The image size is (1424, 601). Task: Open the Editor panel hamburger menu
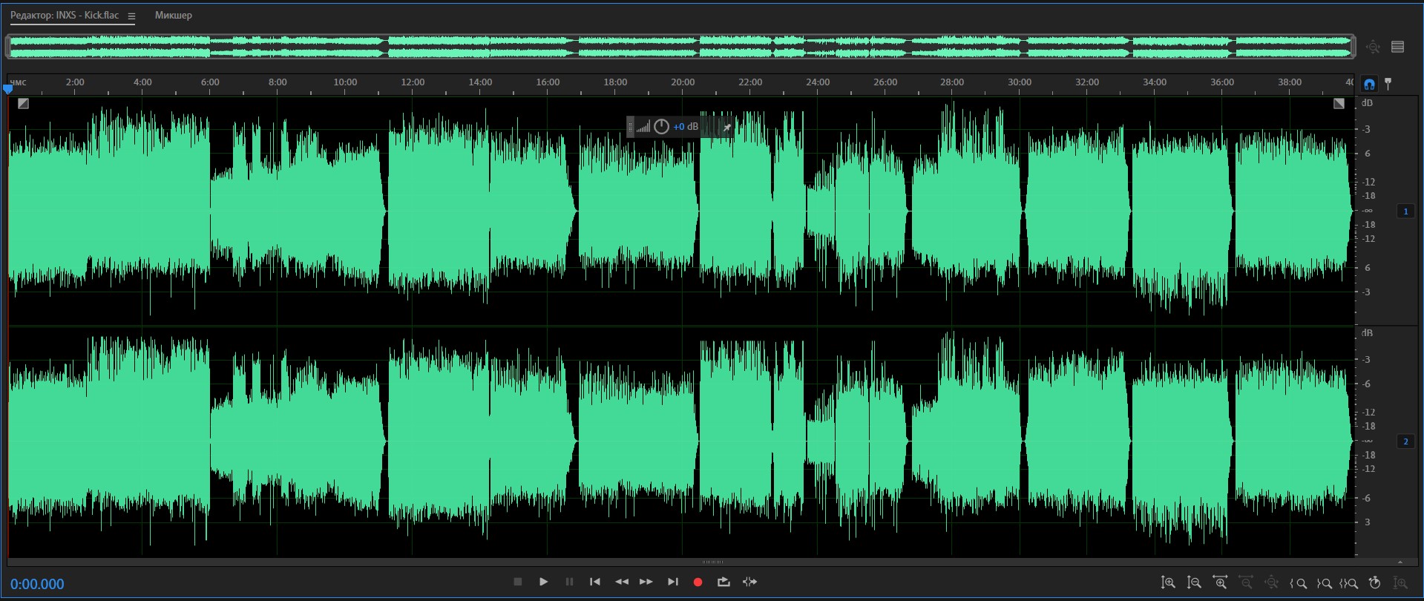click(131, 16)
